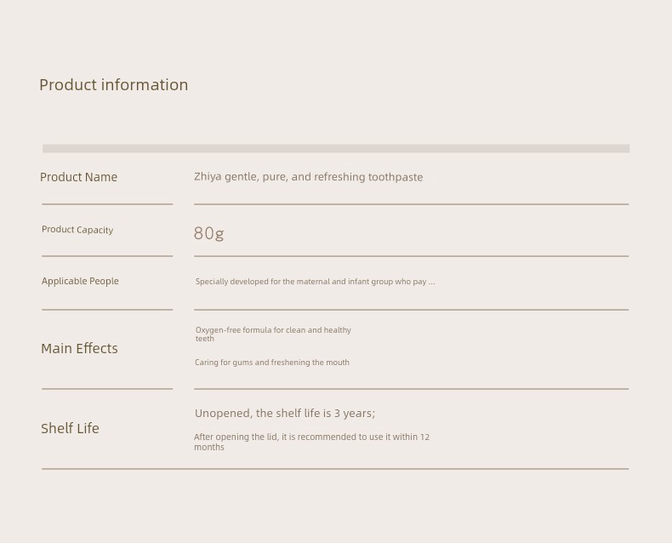Click the Unopened shelf life 3 years text
Screen dimensions: 672x543
285,414
